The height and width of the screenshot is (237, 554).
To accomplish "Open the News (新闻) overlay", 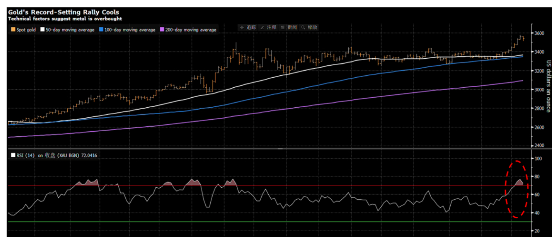I will coord(289,28).
